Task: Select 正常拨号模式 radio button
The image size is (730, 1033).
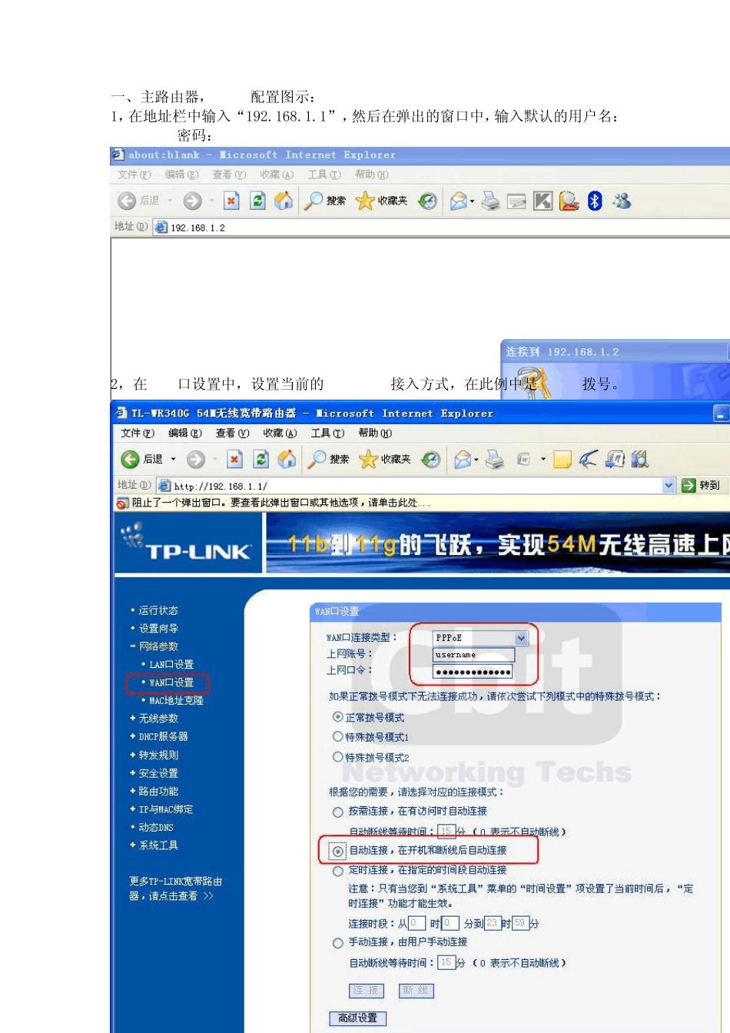Action: [337, 717]
